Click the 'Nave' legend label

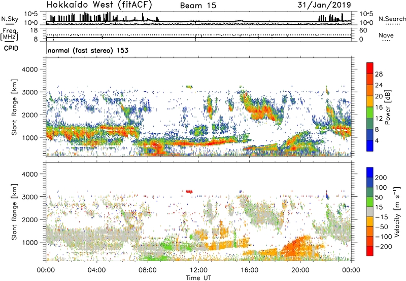pyautogui.click(x=386, y=35)
